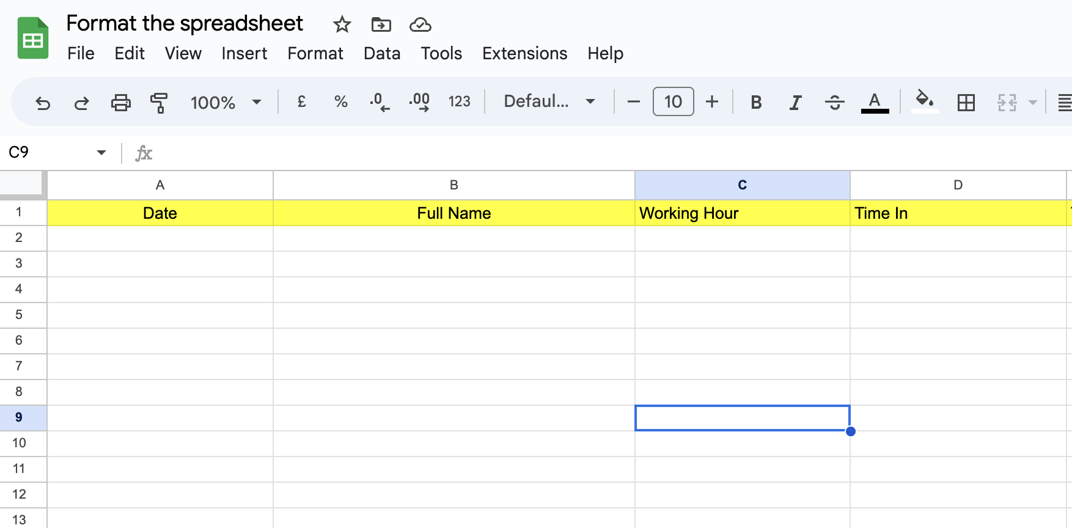
Task: Select column B header
Action: click(454, 185)
